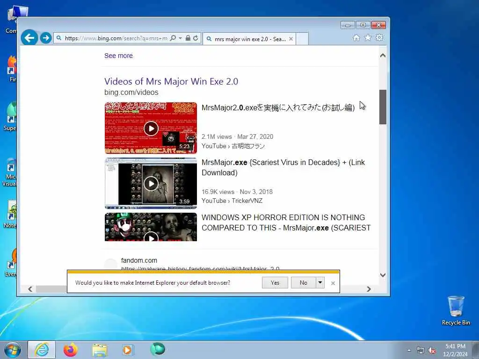Click the '2.1M views · Mar 27, 2020' text

click(x=237, y=137)
